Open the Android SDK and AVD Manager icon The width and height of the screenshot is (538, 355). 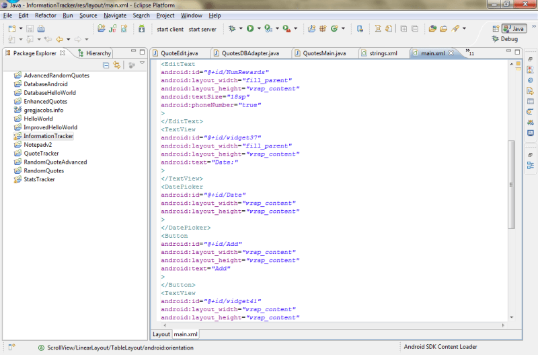141,28
